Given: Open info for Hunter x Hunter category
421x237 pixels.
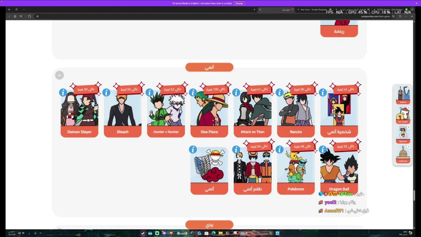Looking at the screenshot, I should 149,92.
